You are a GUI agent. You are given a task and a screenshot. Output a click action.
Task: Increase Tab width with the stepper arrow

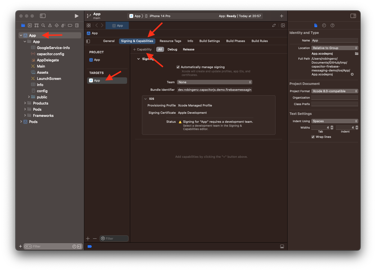pyautogui.click(x=332, y=126)
